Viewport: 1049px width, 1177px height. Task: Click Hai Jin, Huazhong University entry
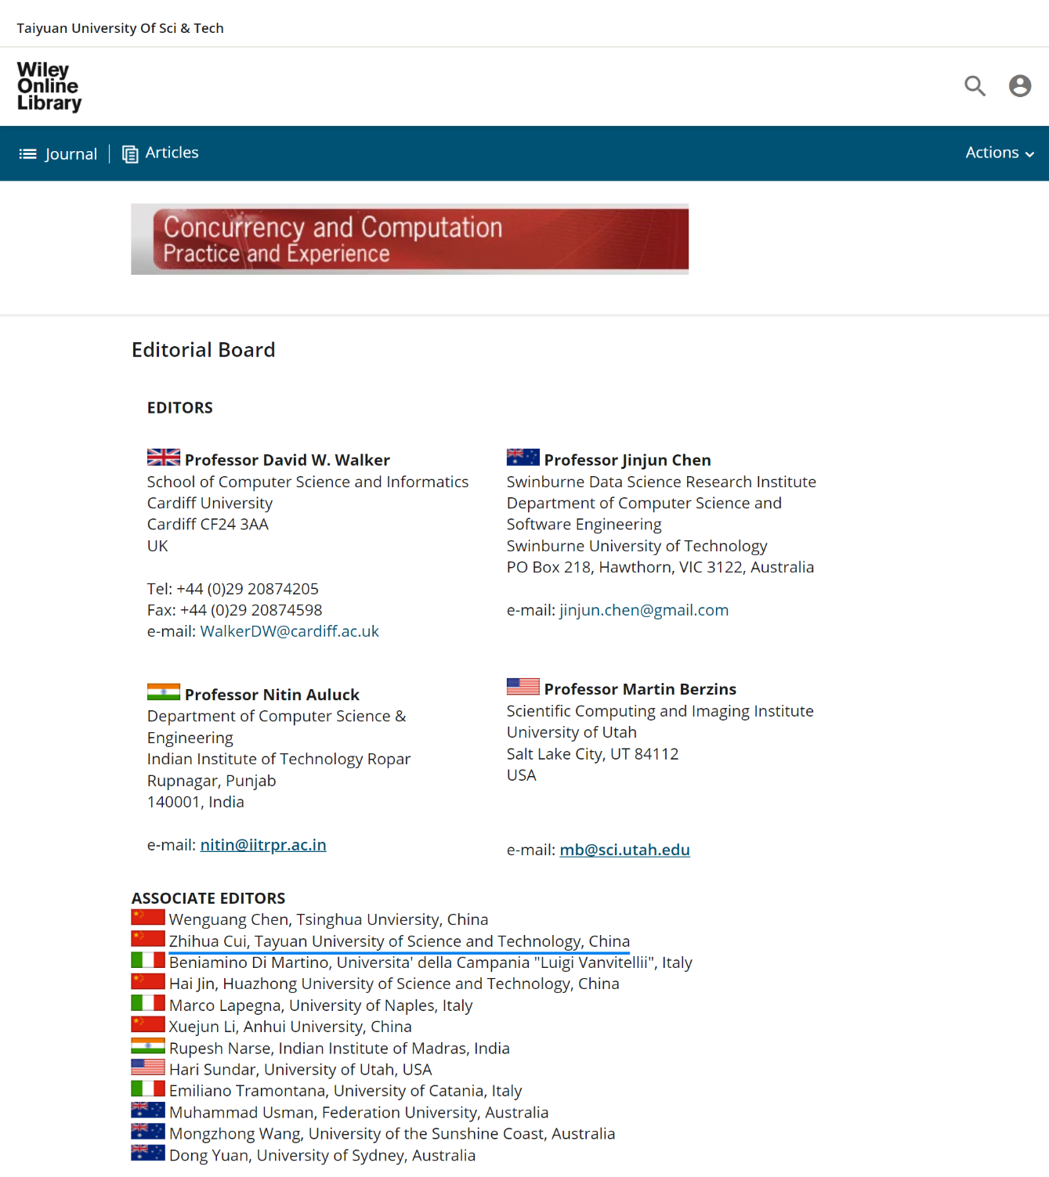tap(394, 984)
